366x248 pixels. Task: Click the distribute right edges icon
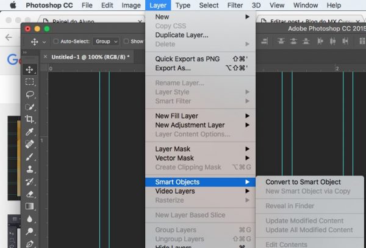coord(345,42)
